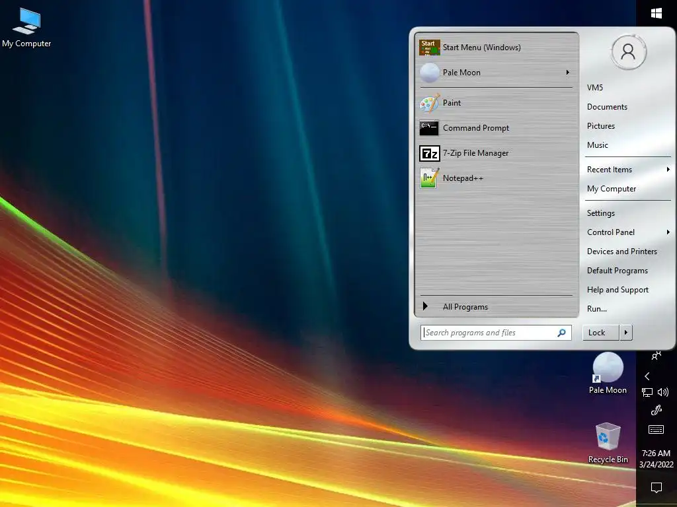Click the clock showing 7:26 AM
The height and width of the screenshot is (507, 677).
click(656, 453)
